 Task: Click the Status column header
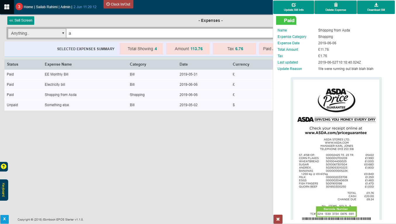point(13,64)
